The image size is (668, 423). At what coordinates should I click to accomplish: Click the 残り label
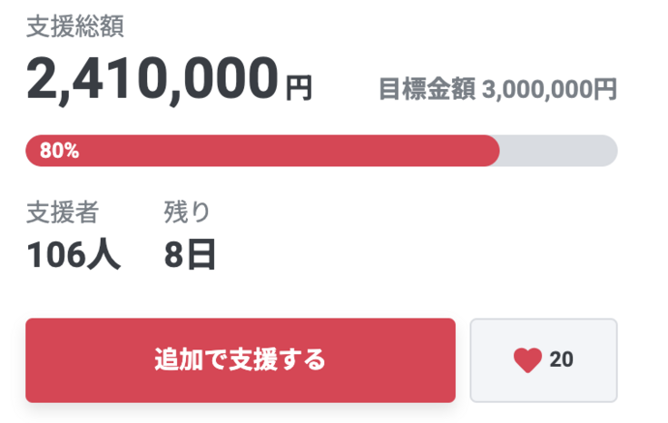(x=187, y=212)
